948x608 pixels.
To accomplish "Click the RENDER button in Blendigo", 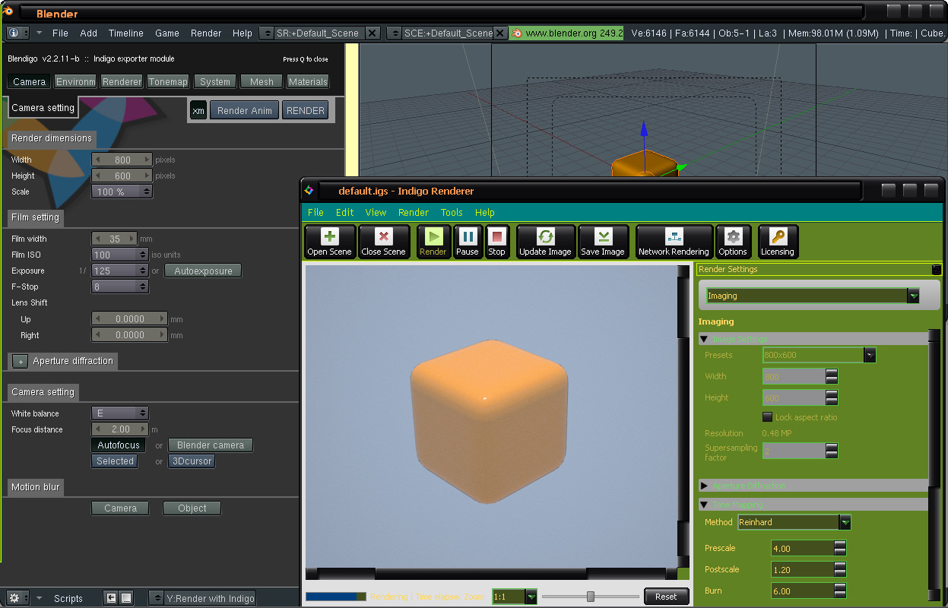I will pos(306,110).
